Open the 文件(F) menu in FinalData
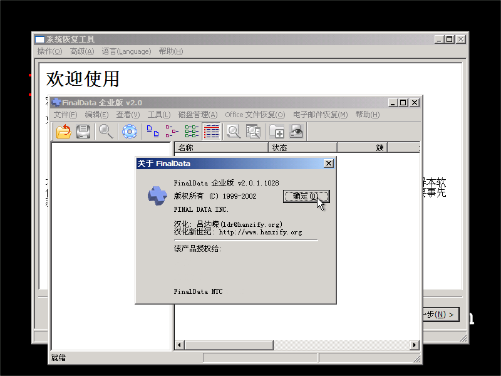Viewport: 501px width, 376px height. point(65,115)
